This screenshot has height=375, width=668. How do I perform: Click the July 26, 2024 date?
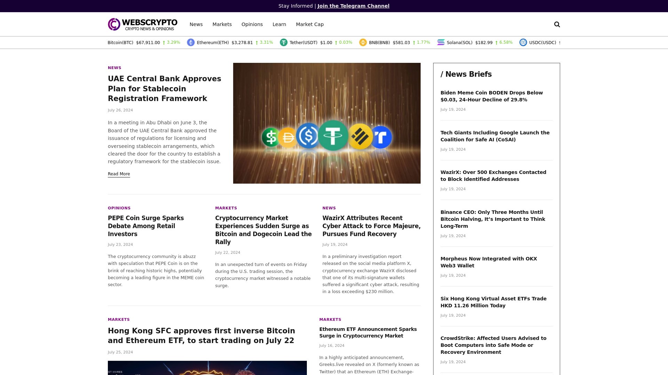120,110
